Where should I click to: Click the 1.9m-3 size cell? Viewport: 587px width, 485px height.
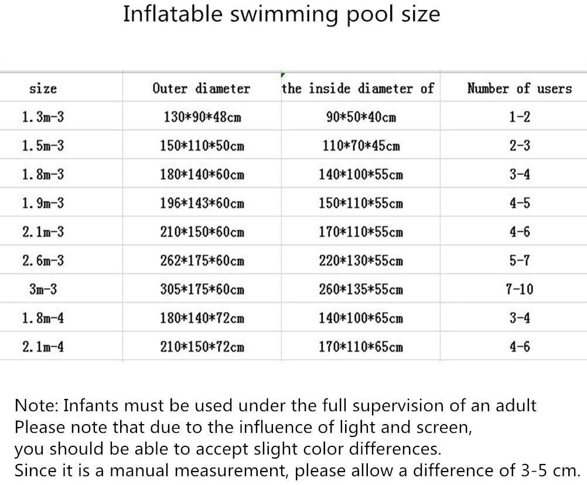(x=43, y=203)
